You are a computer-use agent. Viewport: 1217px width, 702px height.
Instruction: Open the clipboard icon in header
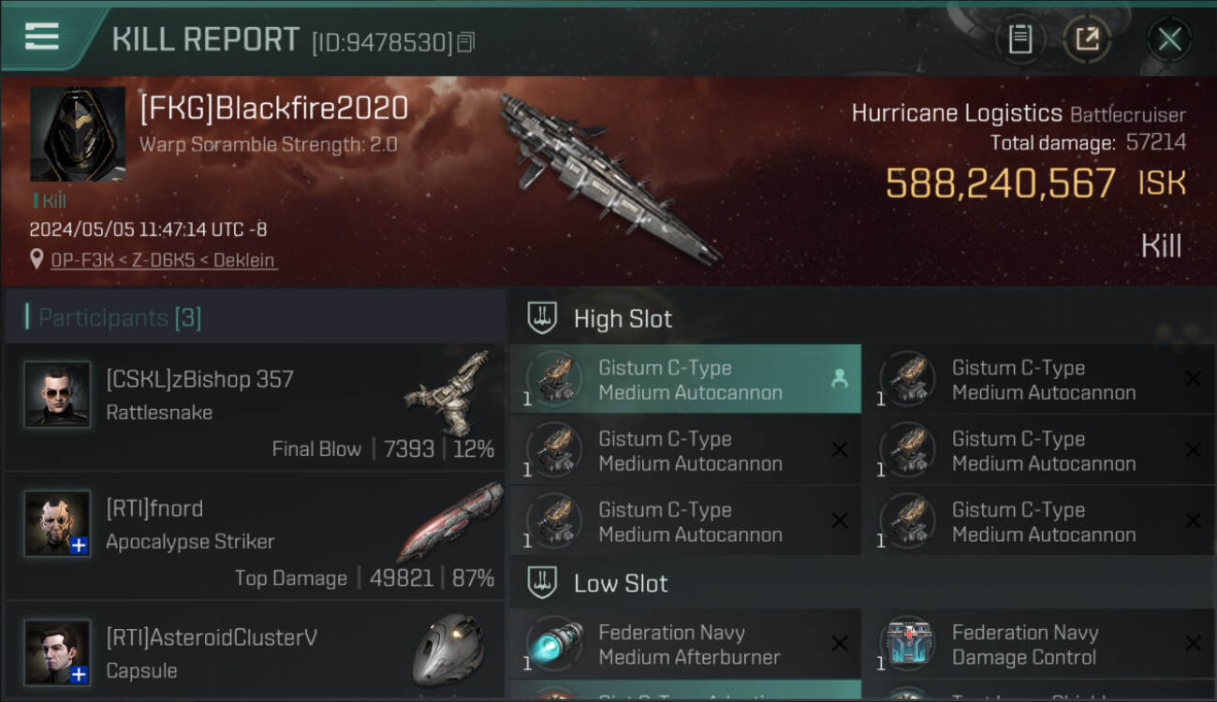click(1020, 39)
